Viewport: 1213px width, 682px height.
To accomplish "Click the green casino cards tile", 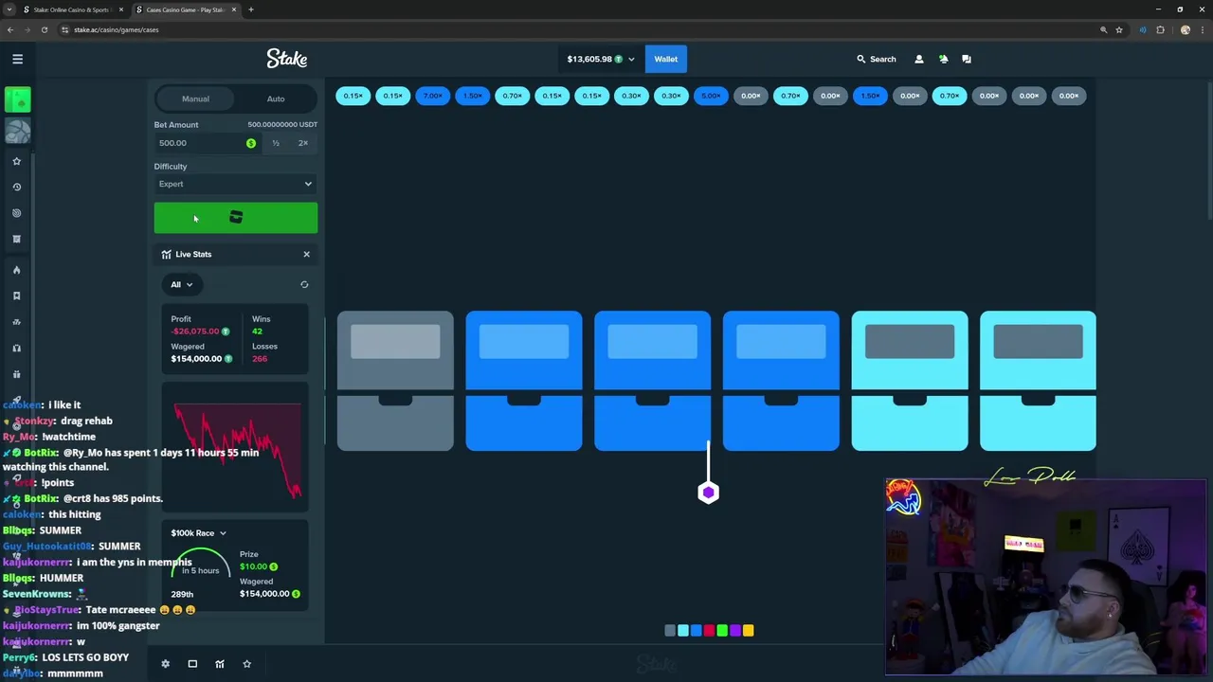I will [x=17, y=99].
